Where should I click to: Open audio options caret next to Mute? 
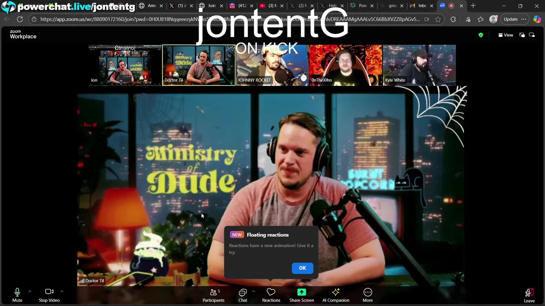click(30, 292)
